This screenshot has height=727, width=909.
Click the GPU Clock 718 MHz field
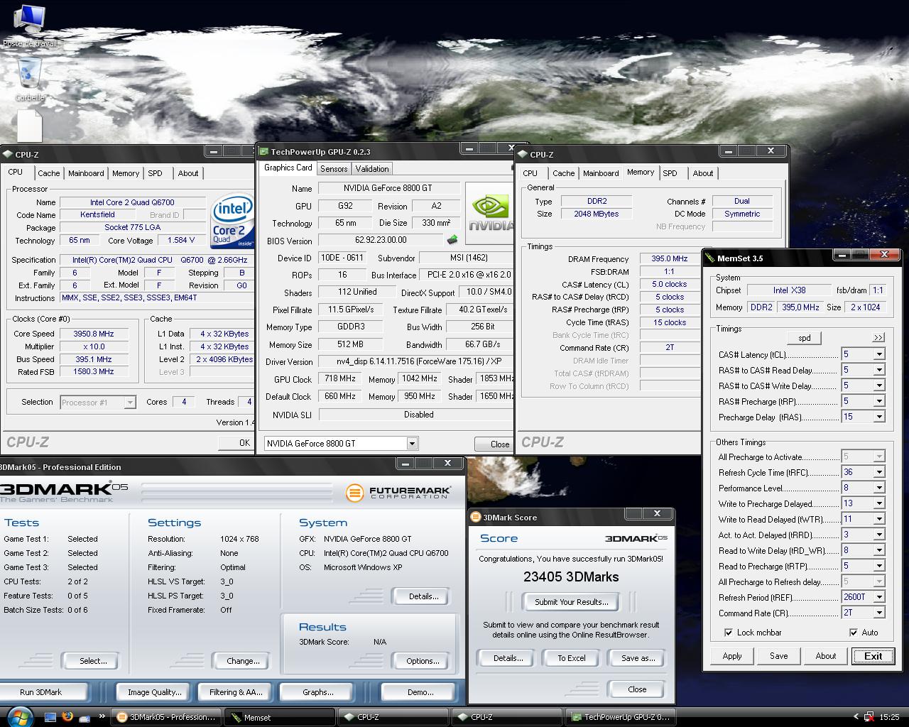[x=341, y=378]
